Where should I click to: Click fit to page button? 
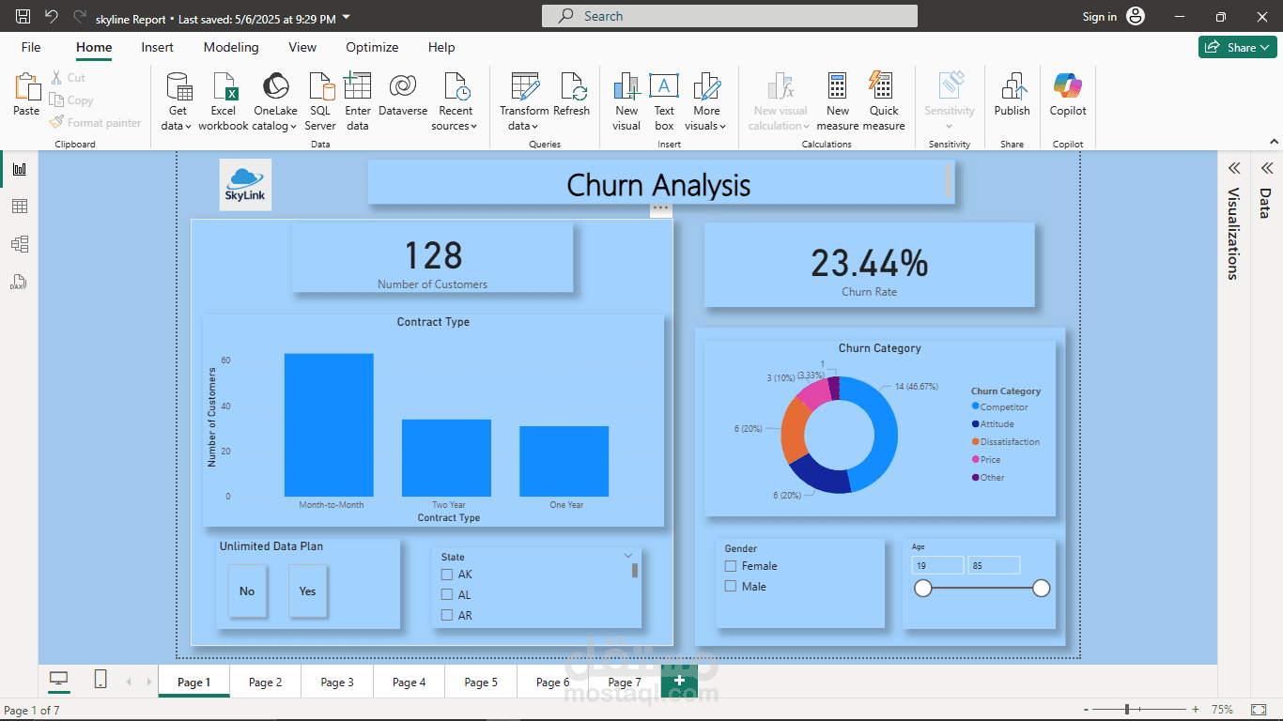click(1259, 710)
